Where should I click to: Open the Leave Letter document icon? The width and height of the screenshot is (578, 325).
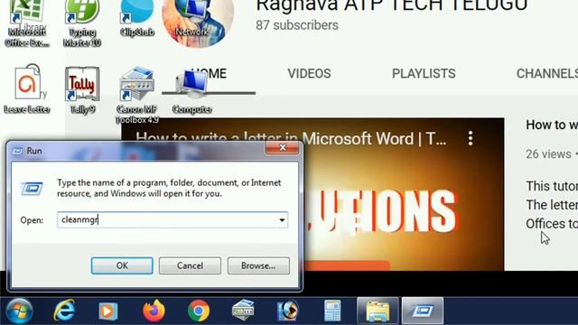coord(27,89)
